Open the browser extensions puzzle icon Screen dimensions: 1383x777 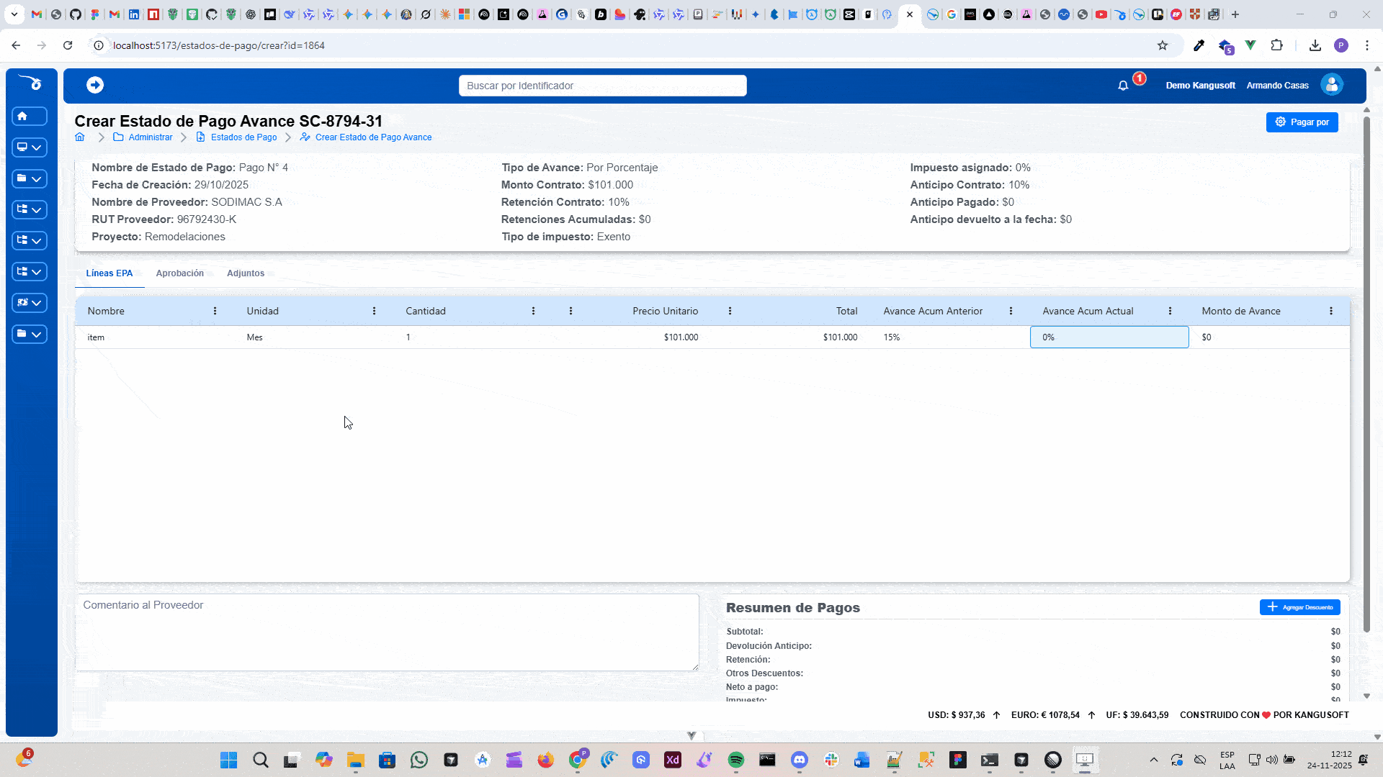click(x=1276, y=45)
